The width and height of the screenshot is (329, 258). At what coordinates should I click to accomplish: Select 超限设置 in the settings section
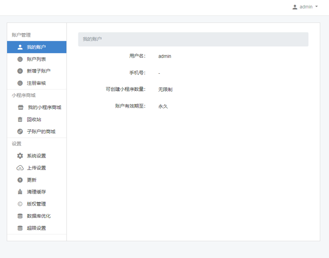36,228
